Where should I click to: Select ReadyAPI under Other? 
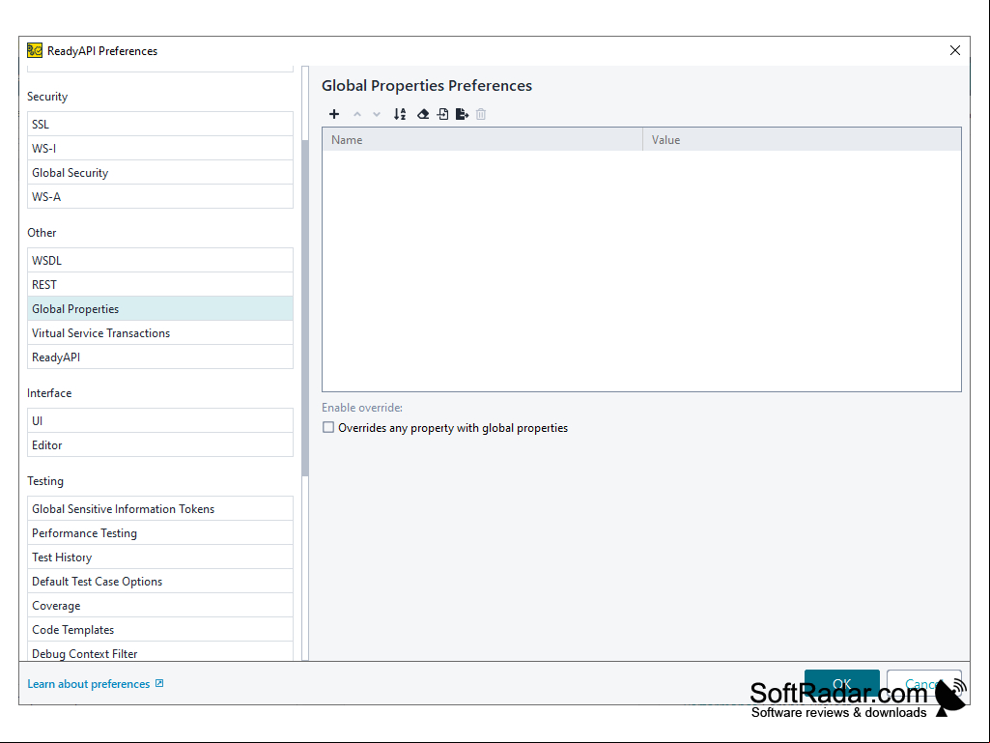coord(160,357)
